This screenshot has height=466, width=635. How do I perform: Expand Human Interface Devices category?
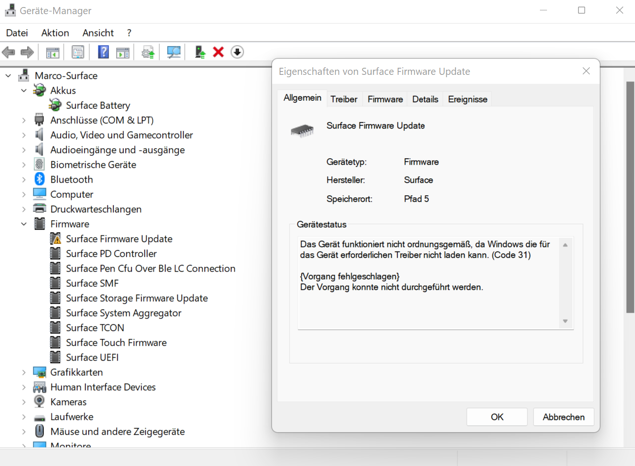(x=24, y=387)
